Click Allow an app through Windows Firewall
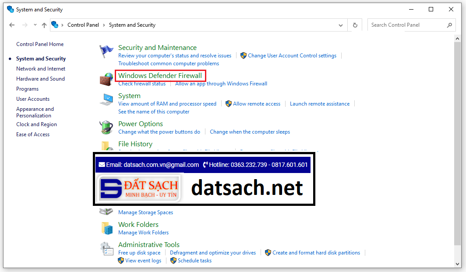Screen dimensions: 466x272 coord(221,84)
